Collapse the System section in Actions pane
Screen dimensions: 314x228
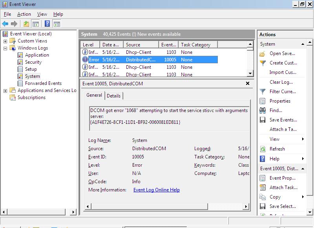(x=303, y=44)
